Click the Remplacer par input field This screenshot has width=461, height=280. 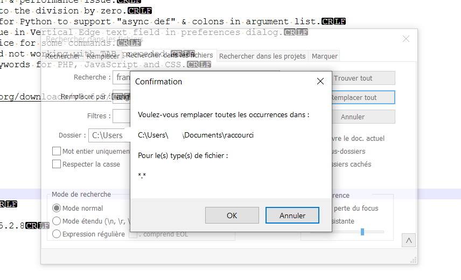pos(121,97)
